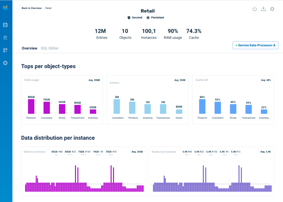Select the 3M Customers bar in Entries
This screenshot has width=283, height=202.
[x=117, y=107]
